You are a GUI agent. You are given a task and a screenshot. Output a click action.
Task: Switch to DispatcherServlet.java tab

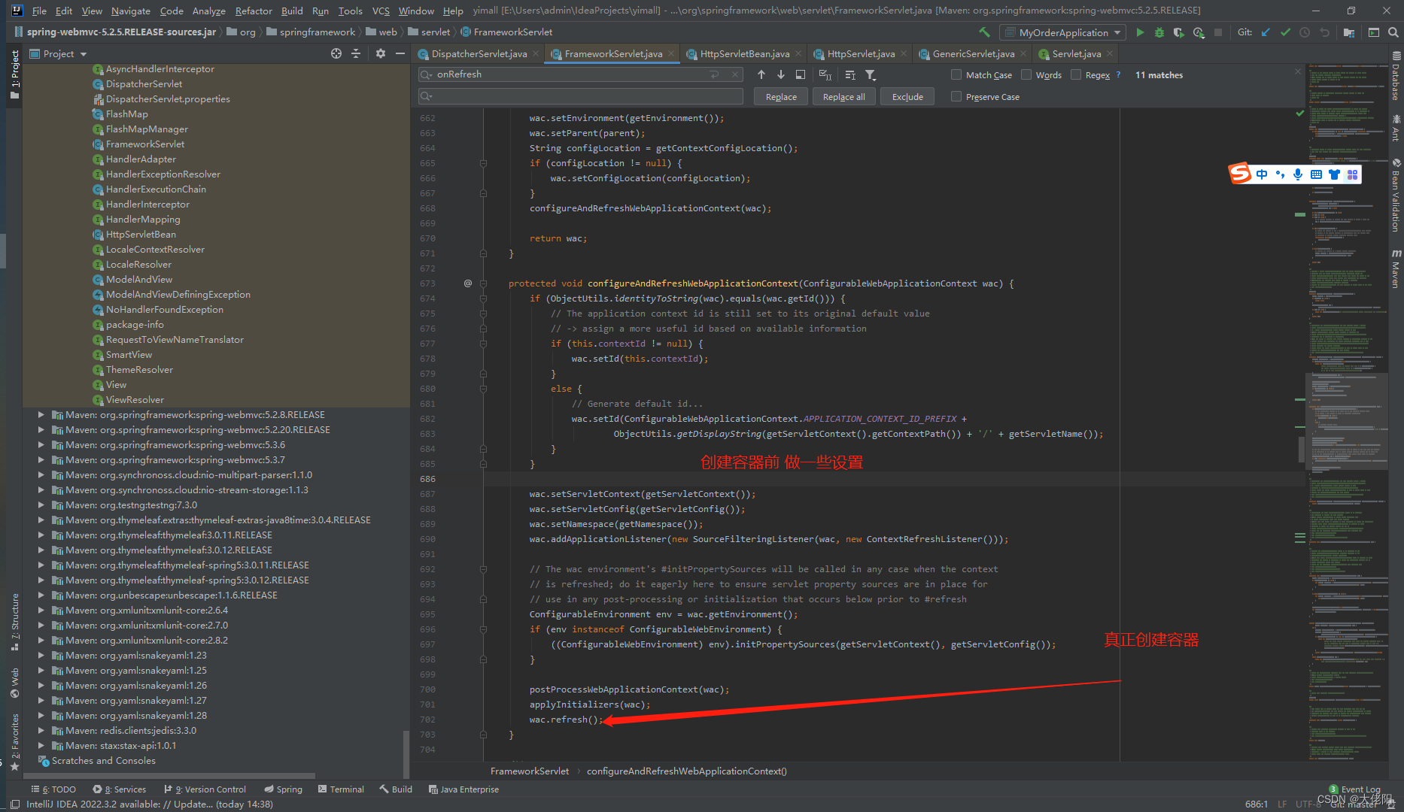[479, 53]
